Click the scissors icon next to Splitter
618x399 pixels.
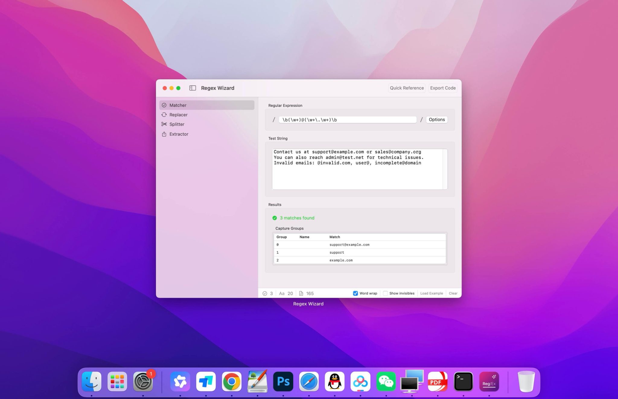click(164, 124)
